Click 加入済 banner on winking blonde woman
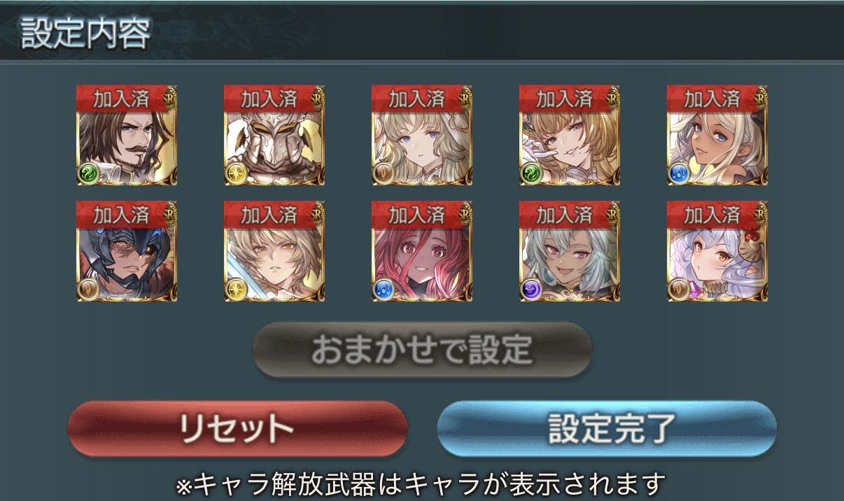Viewport: 844px width, 501px height. [564, 99]
